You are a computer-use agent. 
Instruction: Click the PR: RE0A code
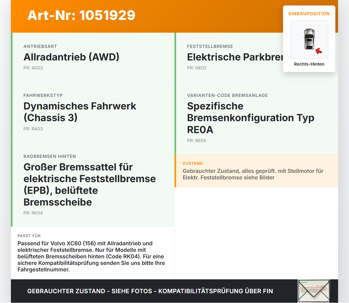pyautogui.click(x=197, y=140)
